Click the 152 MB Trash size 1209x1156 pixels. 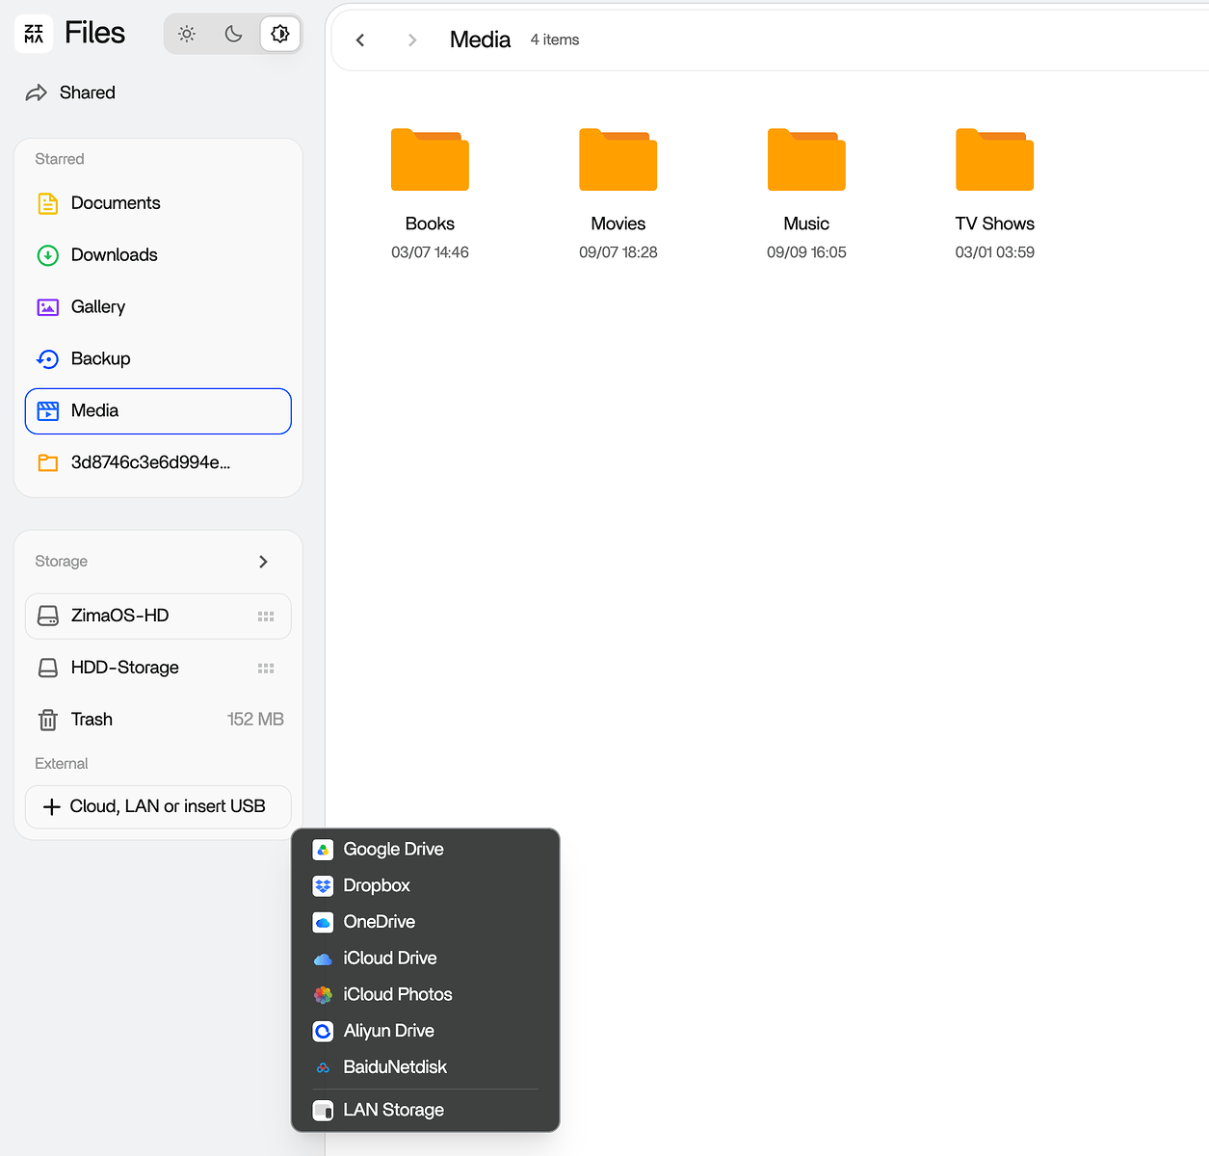click(255, 720)
